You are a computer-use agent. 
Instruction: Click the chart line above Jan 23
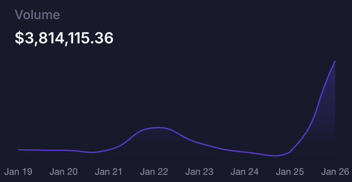coord(199,143)
